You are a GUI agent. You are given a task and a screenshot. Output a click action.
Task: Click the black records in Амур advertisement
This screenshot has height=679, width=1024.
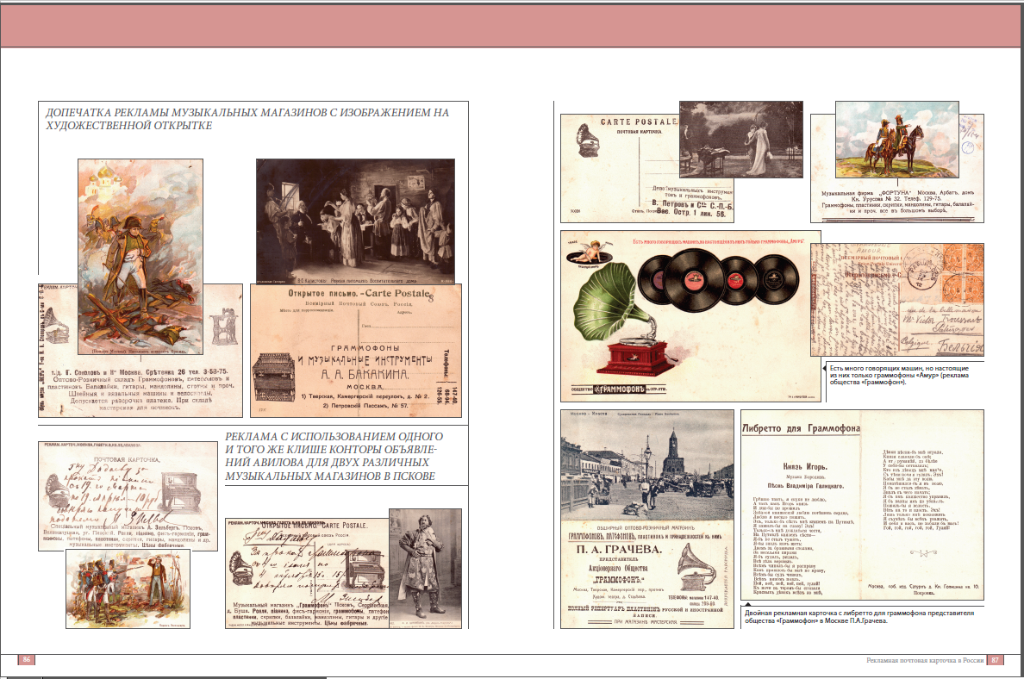coord(718,279)
